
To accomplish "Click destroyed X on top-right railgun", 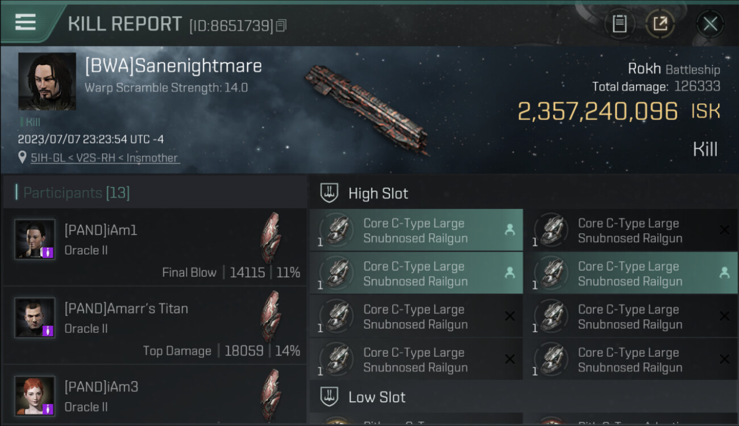I will click(724, 230).
